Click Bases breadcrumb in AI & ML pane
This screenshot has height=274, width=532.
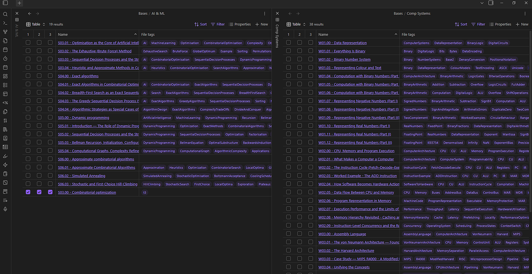click(143, 13)
